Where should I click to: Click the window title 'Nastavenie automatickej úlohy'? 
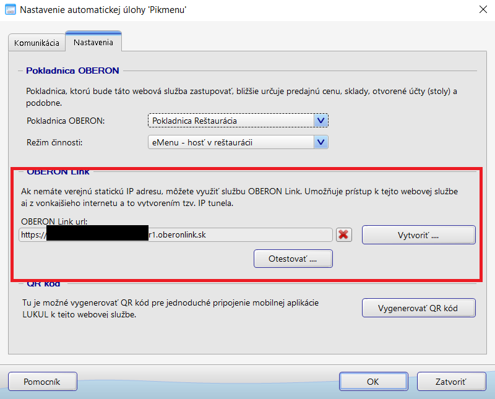(x=103, y=10)
